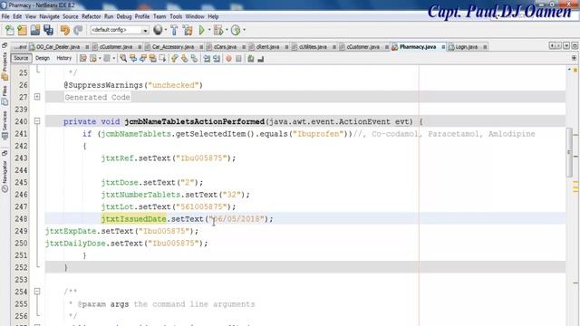The height and width of the screenshot is (326, 580).
Task: Click the Comment lines icon
Action: tap(251, 58)
